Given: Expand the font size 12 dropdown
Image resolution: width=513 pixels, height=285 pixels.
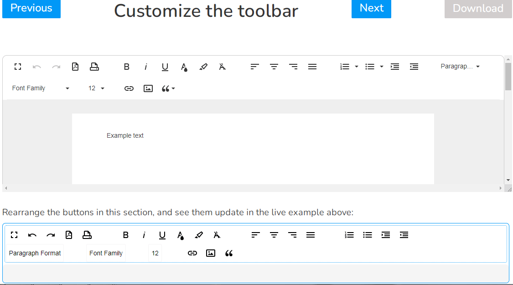Looking at the screenshot, I should point(96,88).
